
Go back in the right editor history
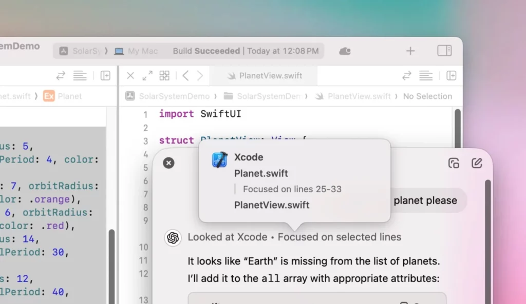185,76
